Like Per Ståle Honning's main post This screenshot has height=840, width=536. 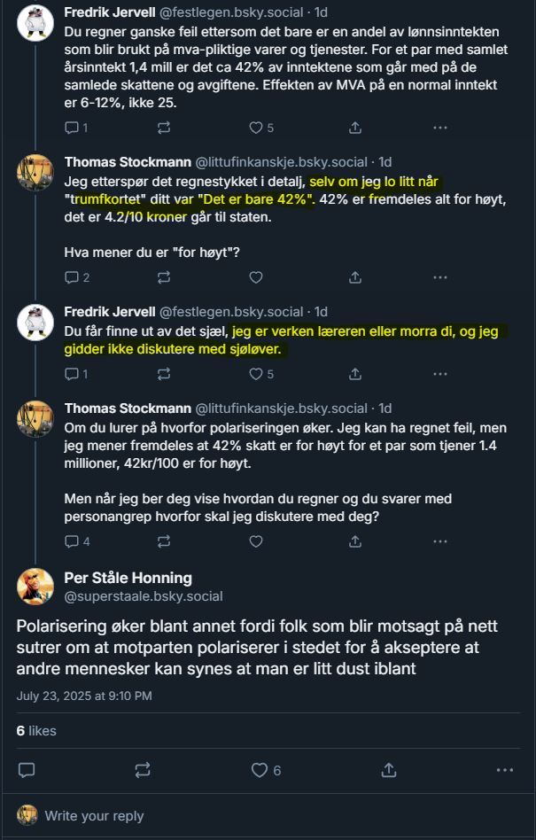coord(266,770)
